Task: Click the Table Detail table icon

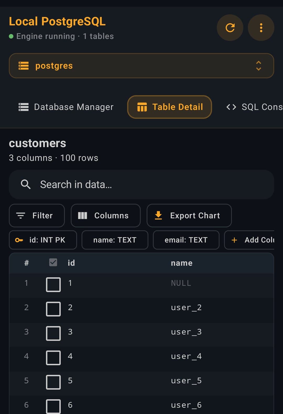Action: tap(142, 107)
